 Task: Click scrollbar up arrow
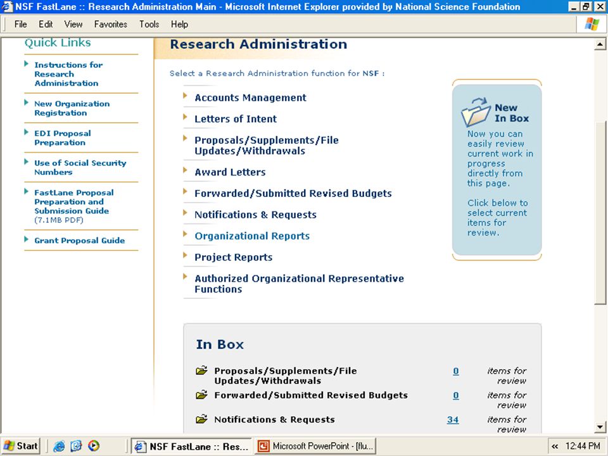point(600,44)
